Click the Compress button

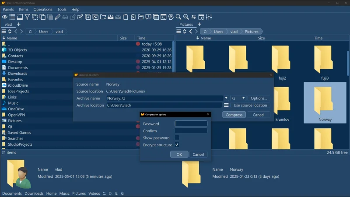(x=234, y=115)
